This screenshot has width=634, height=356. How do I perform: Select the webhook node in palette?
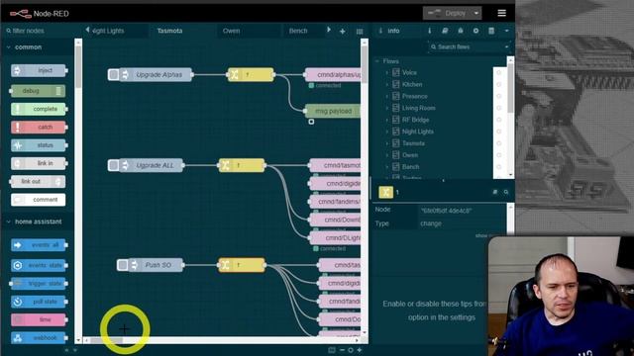[x=39, y=338]
